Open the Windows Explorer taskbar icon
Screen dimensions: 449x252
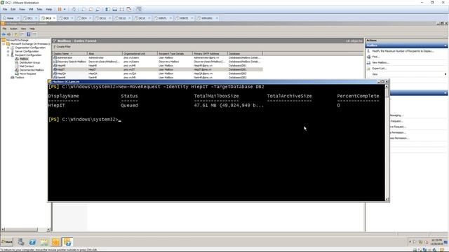tap(44, 242)
